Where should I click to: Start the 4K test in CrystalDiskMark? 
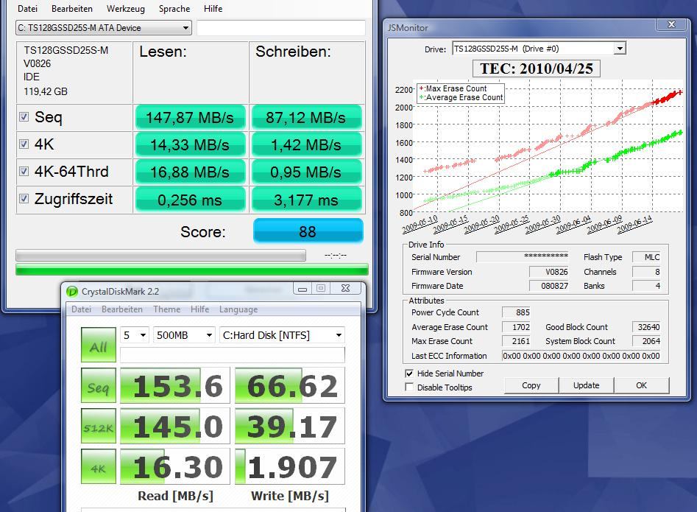pyautogui.click(x=98, y=466)
